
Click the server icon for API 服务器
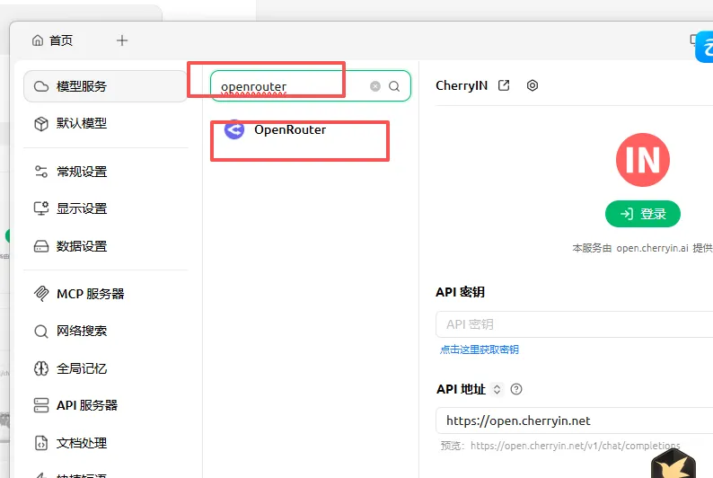coord(41,405)
